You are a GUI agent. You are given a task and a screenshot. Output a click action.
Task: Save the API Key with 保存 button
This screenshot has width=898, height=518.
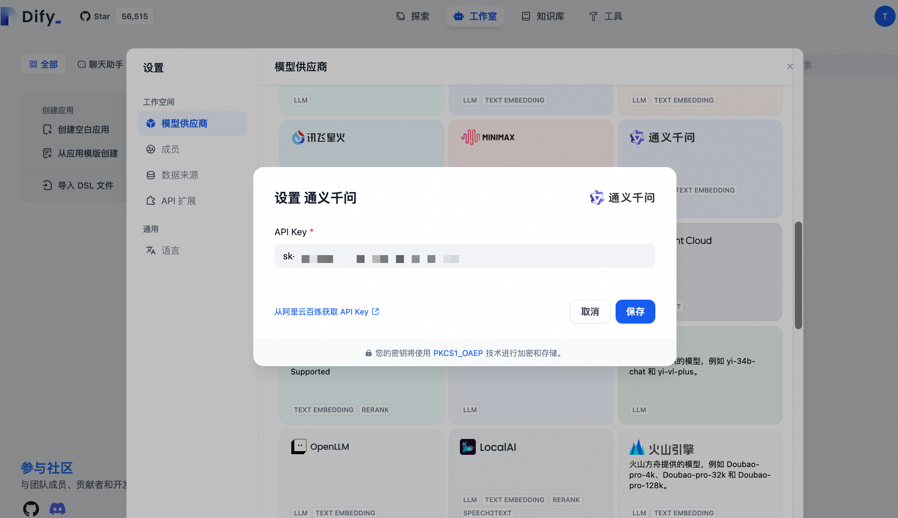coord(635,311)
